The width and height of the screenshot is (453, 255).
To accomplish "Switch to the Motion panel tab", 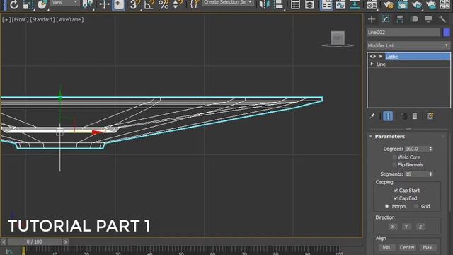I will (414, 19).
